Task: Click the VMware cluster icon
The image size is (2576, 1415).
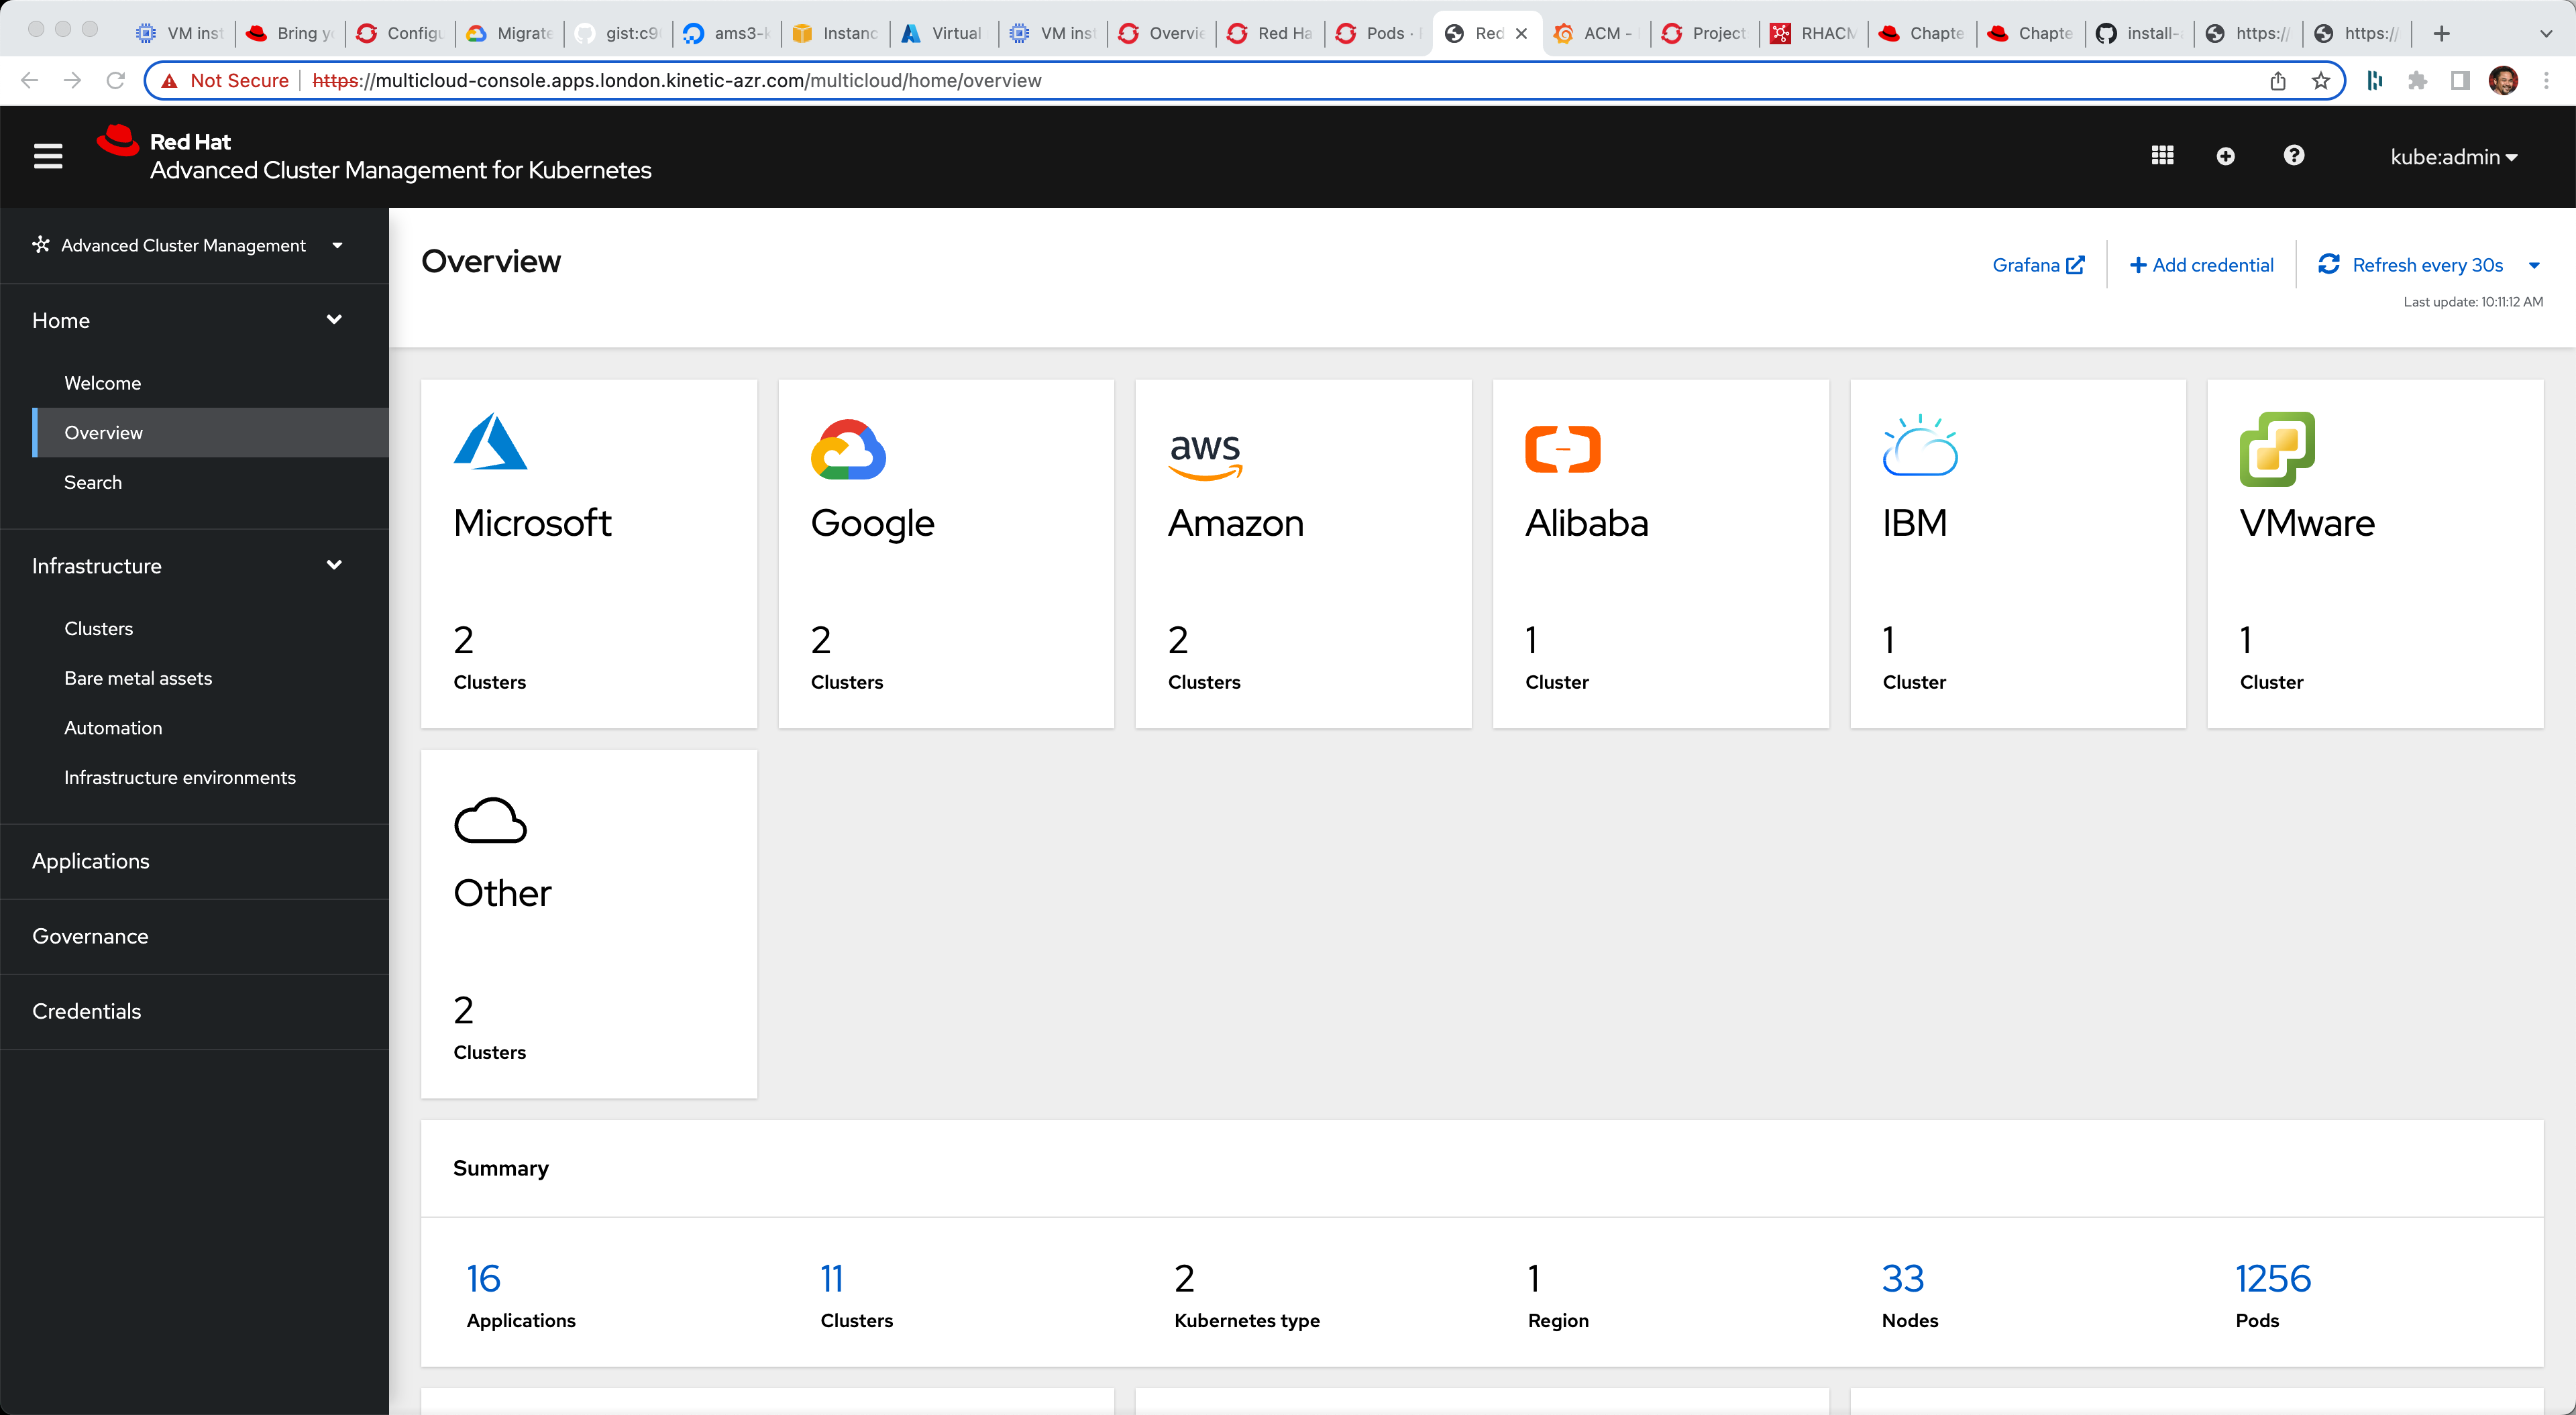Action: click(2278, 449)
